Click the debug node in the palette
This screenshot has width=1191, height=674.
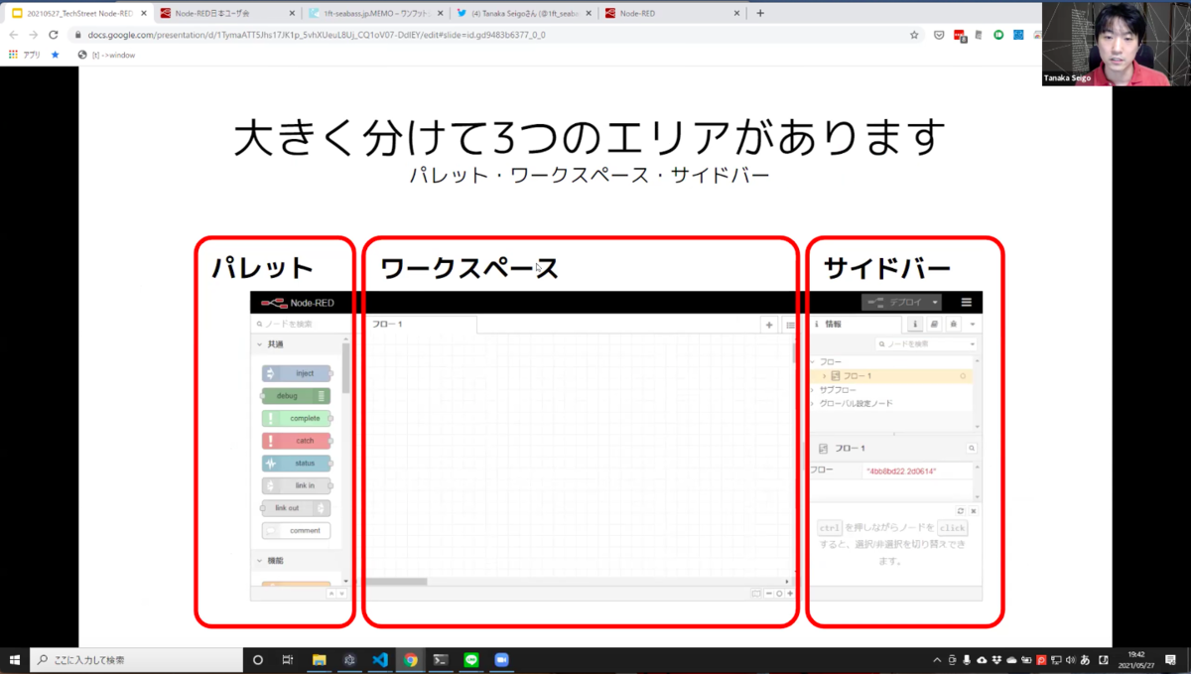tap(296, 395)
